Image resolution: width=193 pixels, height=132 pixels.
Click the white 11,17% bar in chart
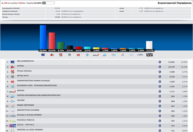pyautogui.click(x=149, y=45)
